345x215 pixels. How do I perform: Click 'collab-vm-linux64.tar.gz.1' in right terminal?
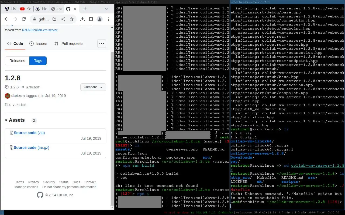pyautogui.click(x=262, y=149)
